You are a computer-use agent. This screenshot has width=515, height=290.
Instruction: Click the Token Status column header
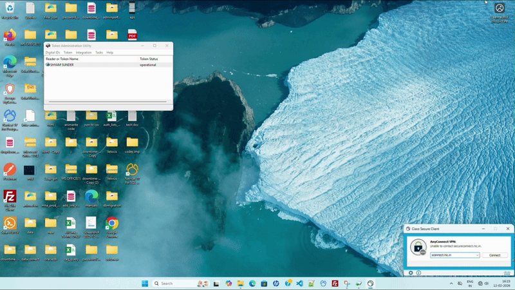point(149,59)
